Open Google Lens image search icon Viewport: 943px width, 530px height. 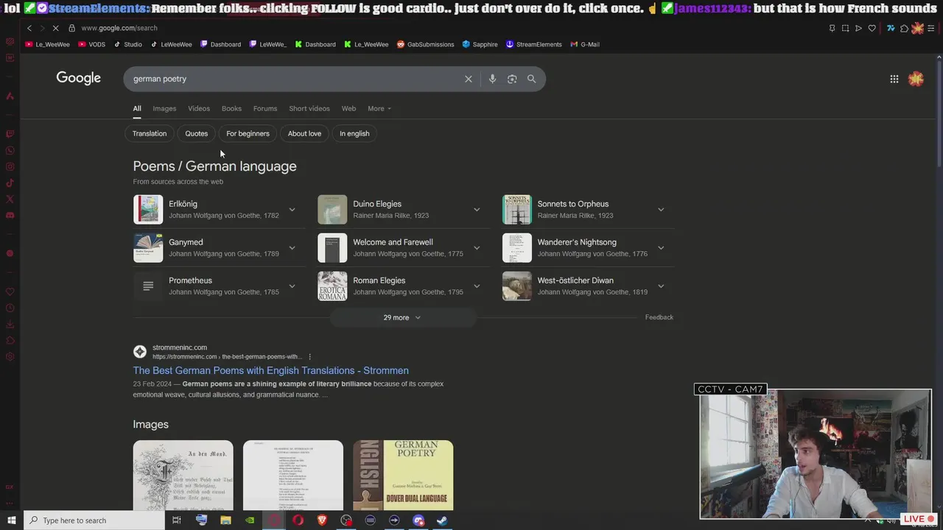point(512,79)
